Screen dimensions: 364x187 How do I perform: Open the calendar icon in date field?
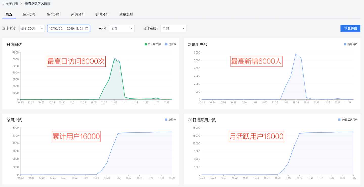[x=87, y=28]
